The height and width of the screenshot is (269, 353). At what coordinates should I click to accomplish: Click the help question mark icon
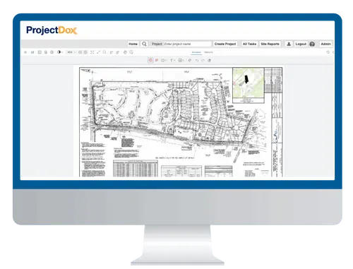312,44
